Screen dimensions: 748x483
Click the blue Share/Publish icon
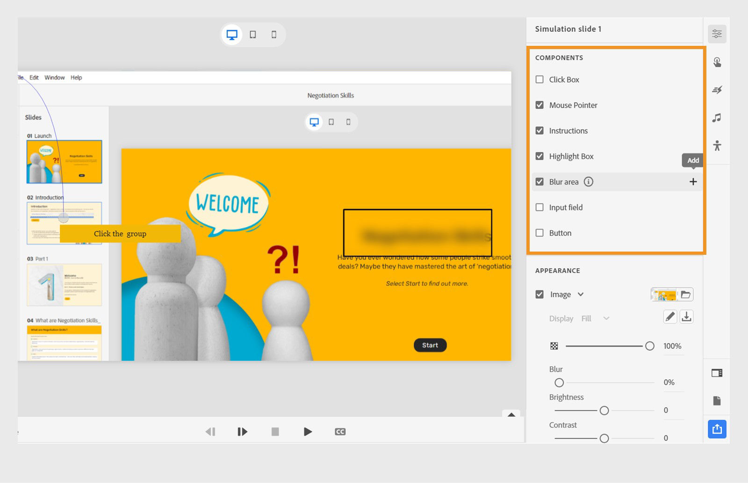pos(717,429)
